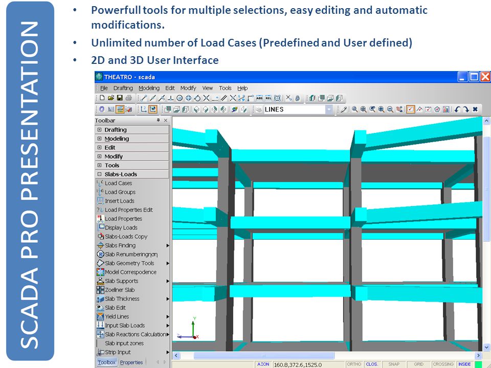
Task: Switch to the Toolbox tab
Action: pyautogui.click(x=106, y=362)
